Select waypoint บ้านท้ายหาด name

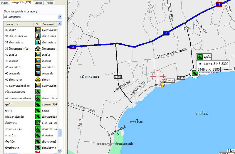point(12,148)
